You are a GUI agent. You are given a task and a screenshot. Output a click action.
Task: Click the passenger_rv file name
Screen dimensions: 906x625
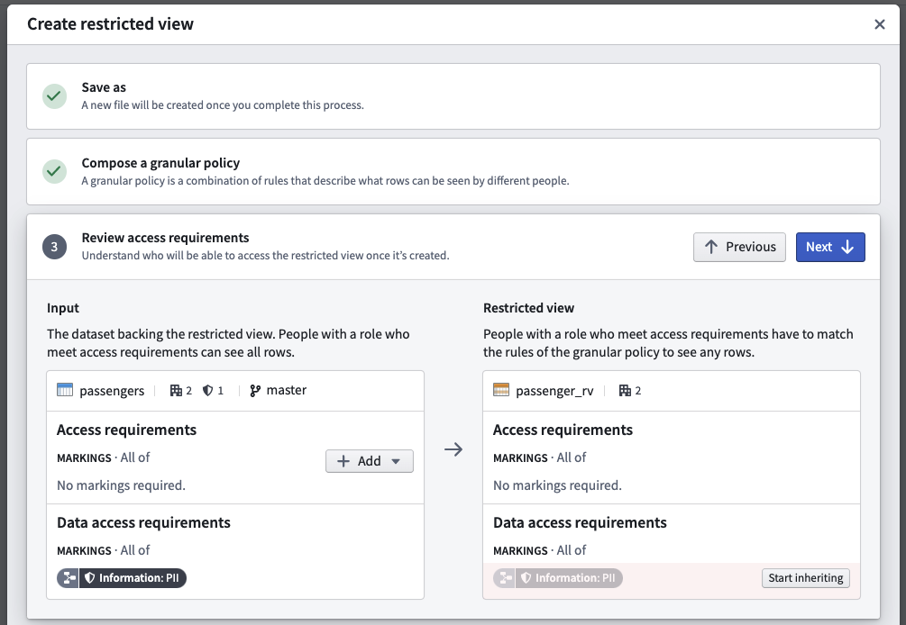554,391
